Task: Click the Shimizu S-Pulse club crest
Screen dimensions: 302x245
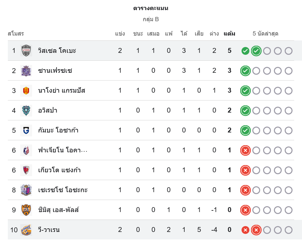Action: (26, 210)
